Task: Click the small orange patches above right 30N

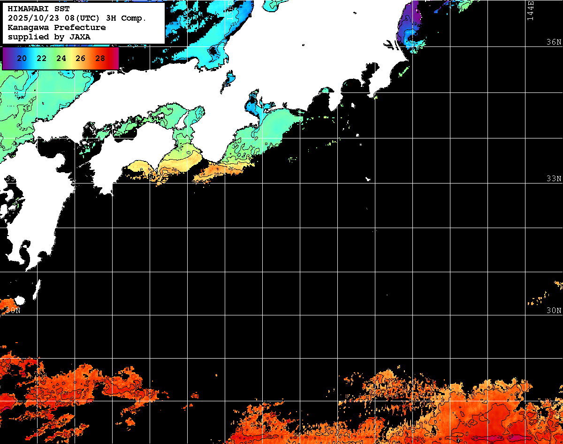Action: click(544, 297)
